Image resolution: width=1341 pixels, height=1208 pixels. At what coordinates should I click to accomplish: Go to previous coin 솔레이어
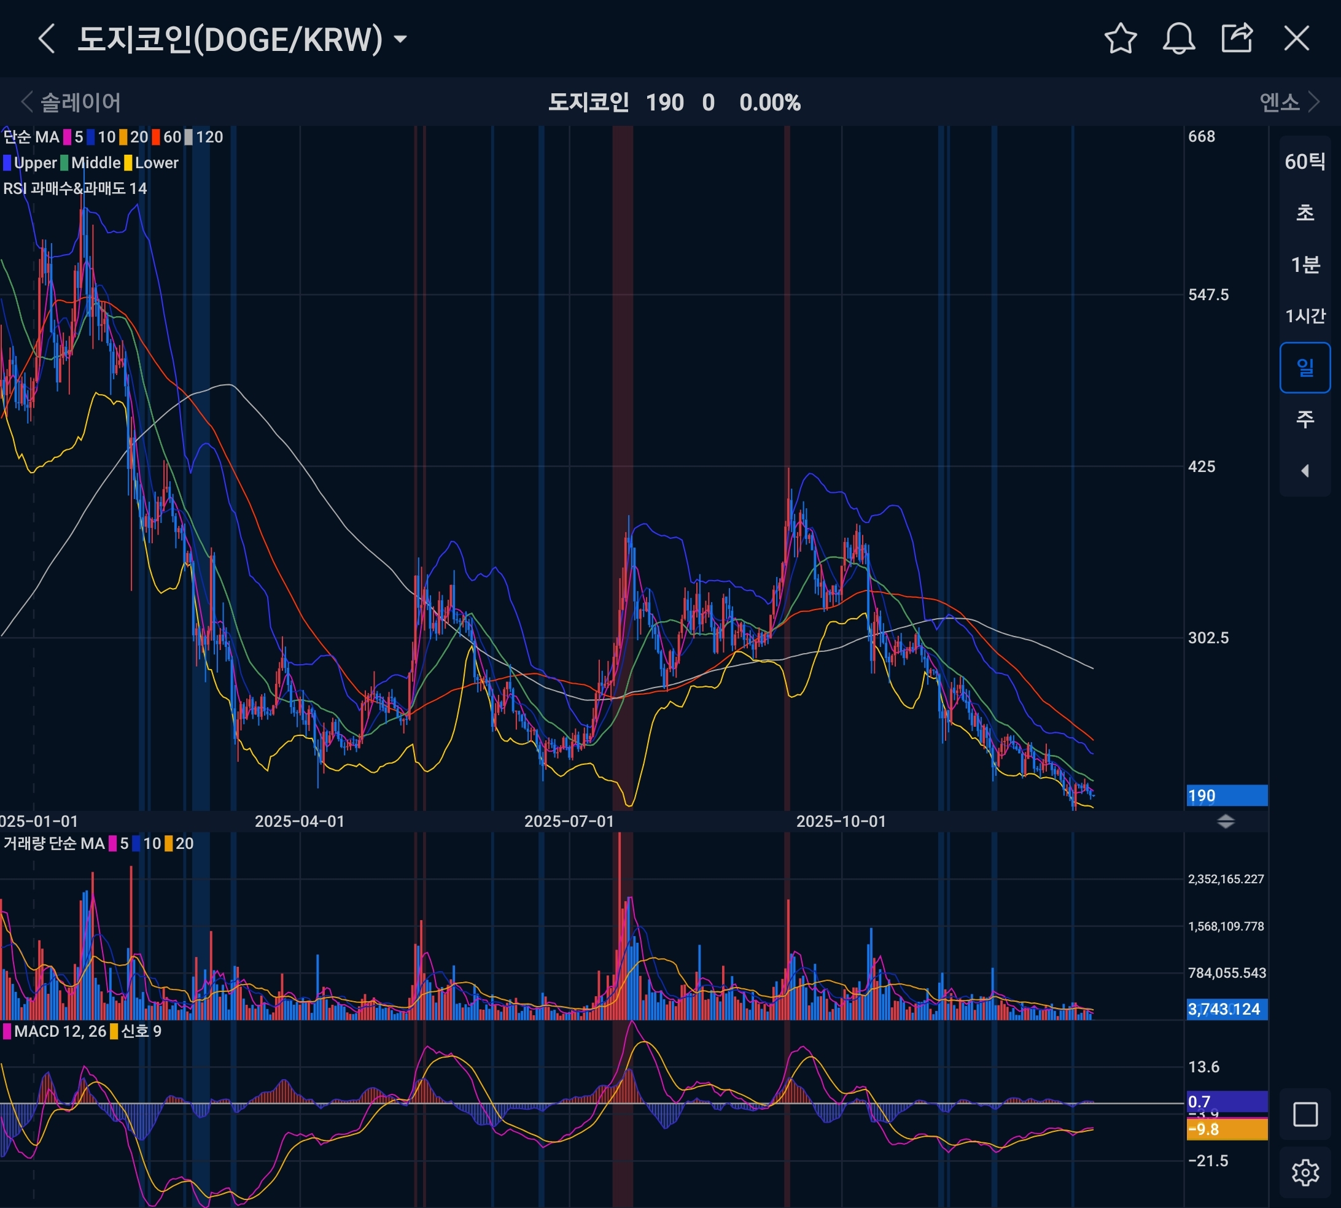(x=72, y=103)
